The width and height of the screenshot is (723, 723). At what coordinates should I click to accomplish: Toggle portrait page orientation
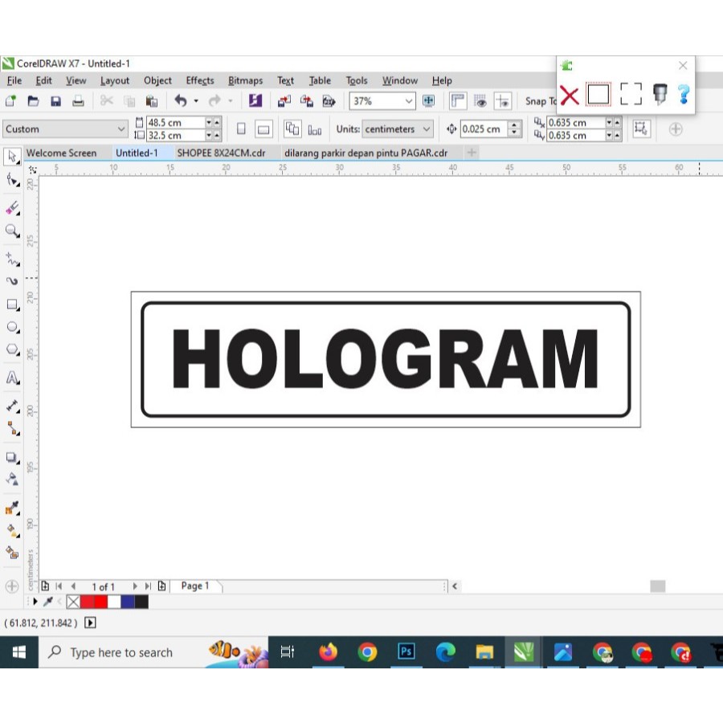241,129
